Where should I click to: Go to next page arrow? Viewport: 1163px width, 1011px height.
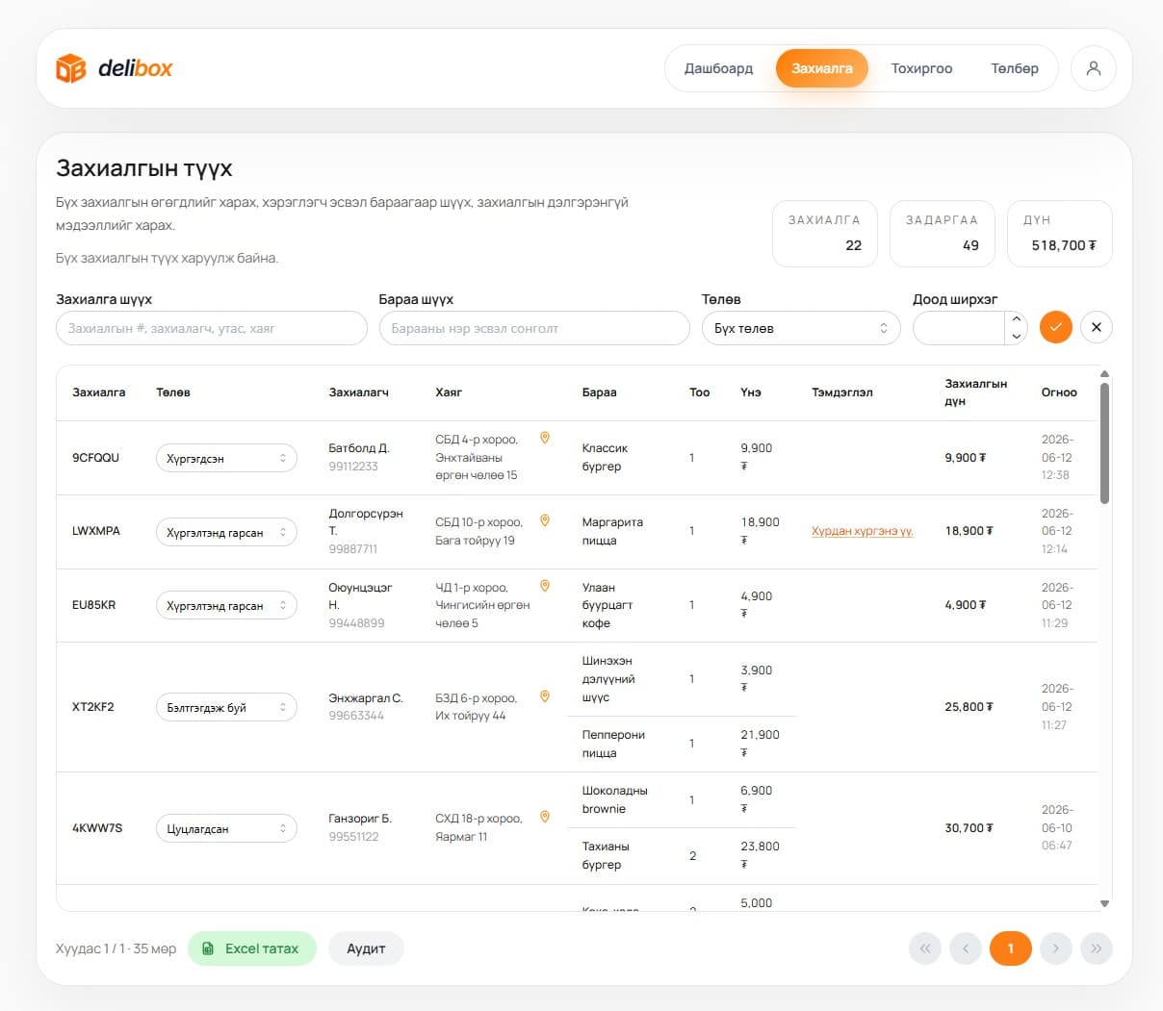[1055, 948]
